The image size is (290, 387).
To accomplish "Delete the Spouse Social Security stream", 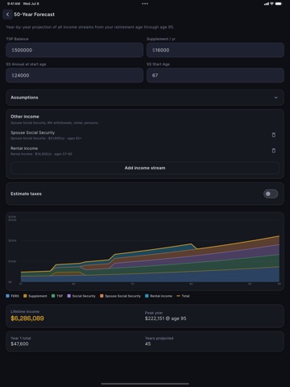I will coord(274,135).
